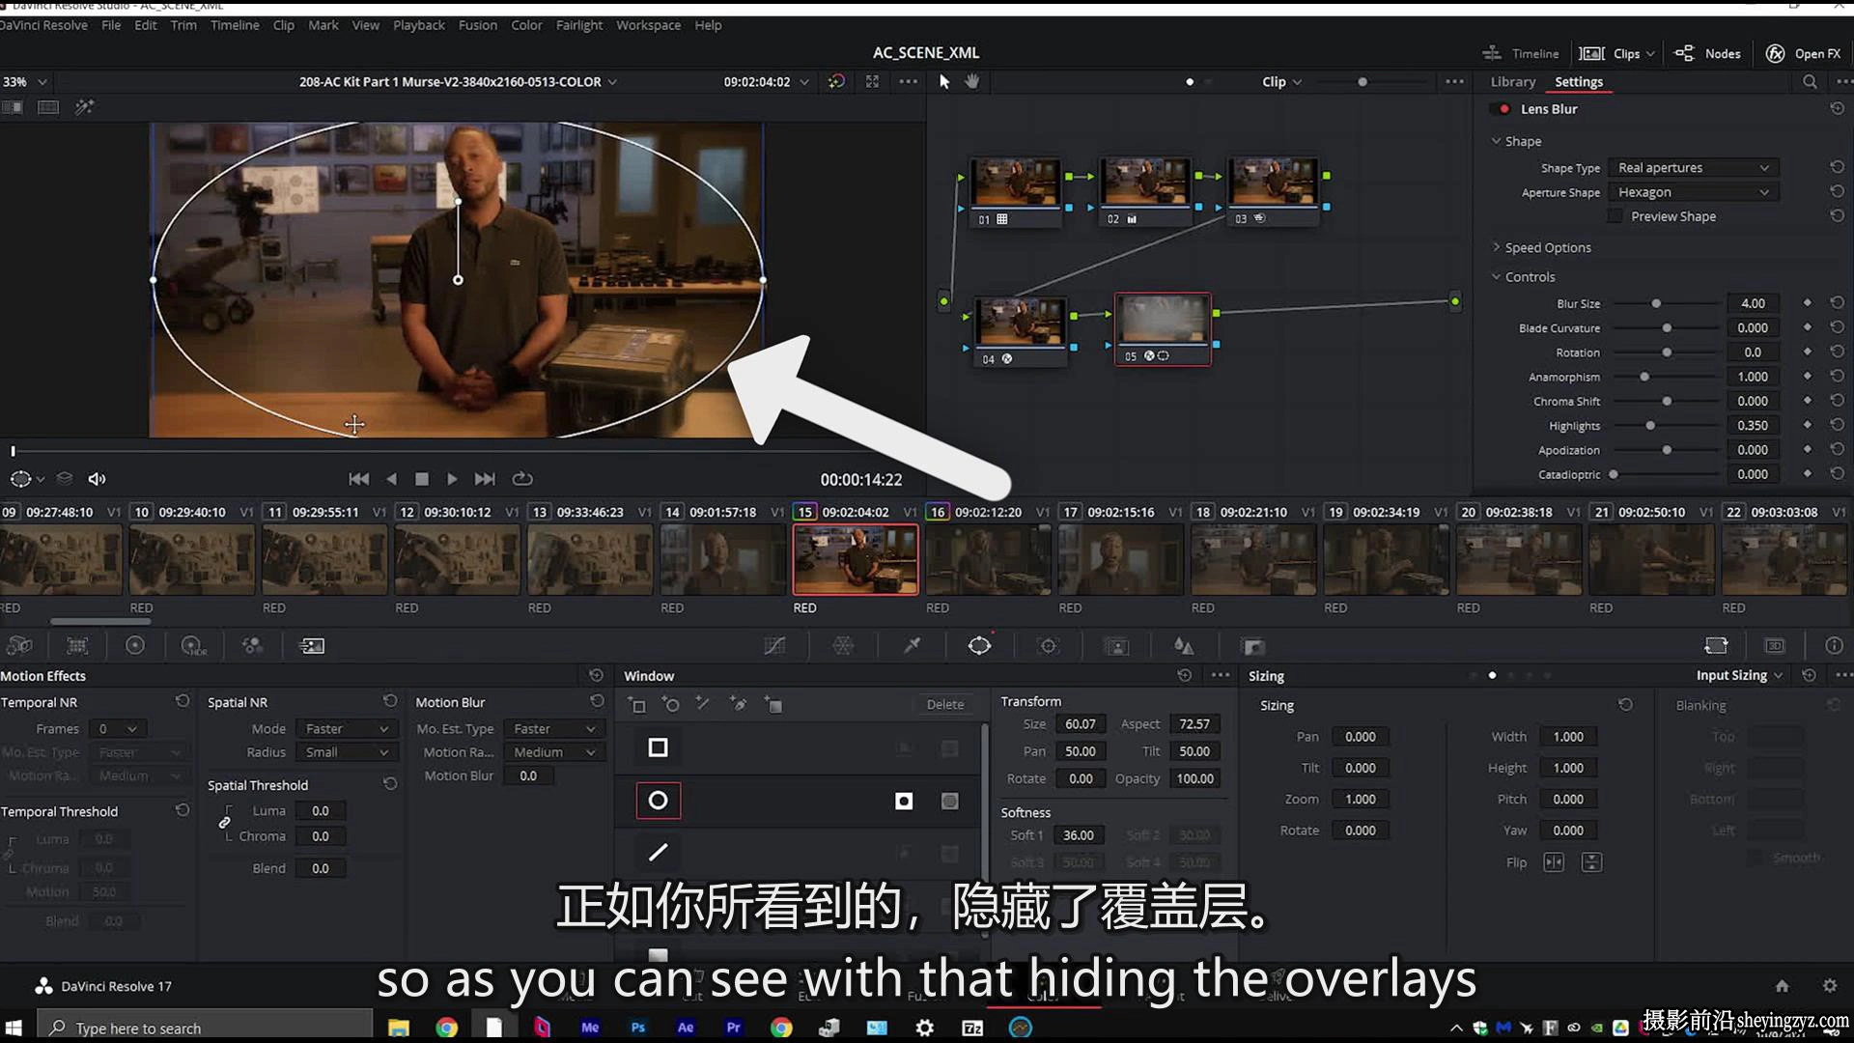Switch to the Library tab
The width and height of the screenshot is (1854, 1043).
click(1512, 82)
